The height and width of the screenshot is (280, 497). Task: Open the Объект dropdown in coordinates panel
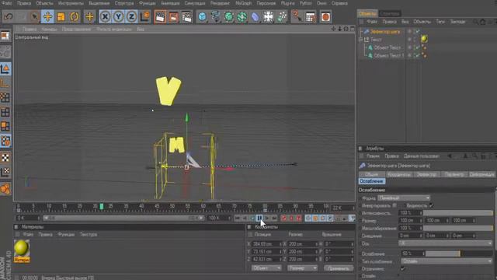click(x=266, y=268)
